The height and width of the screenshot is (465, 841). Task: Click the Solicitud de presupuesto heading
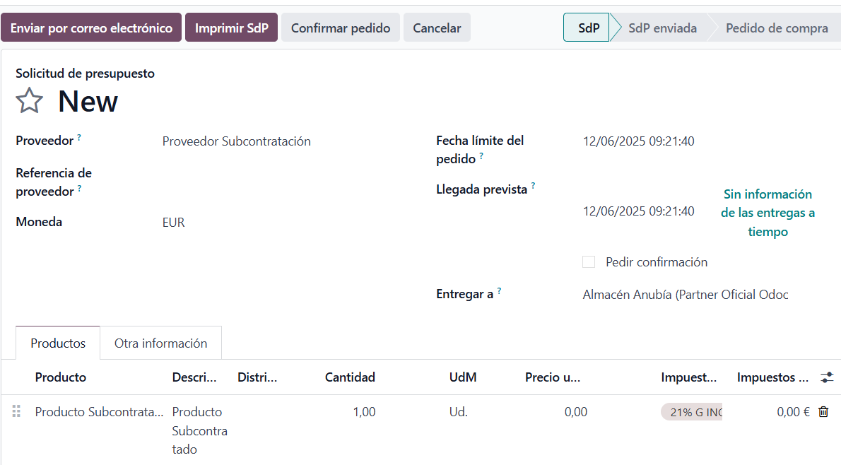(85, 73)
